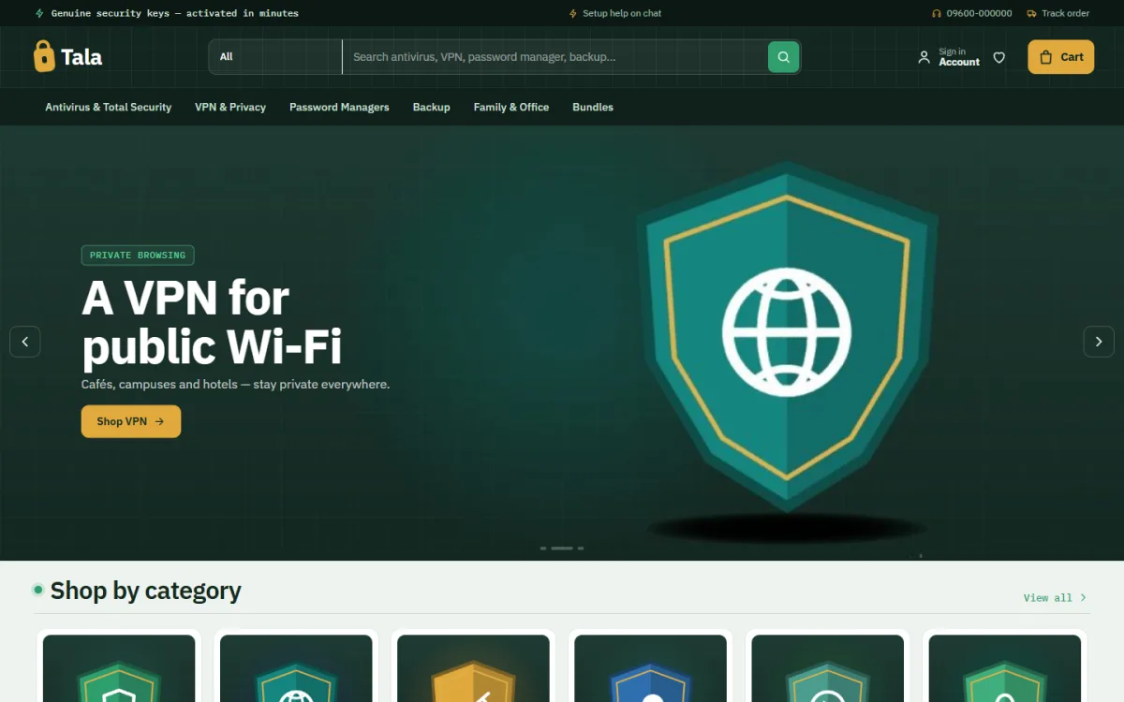Select the first carousel indicator dot

pyautogui.click(x=543, y=548)
